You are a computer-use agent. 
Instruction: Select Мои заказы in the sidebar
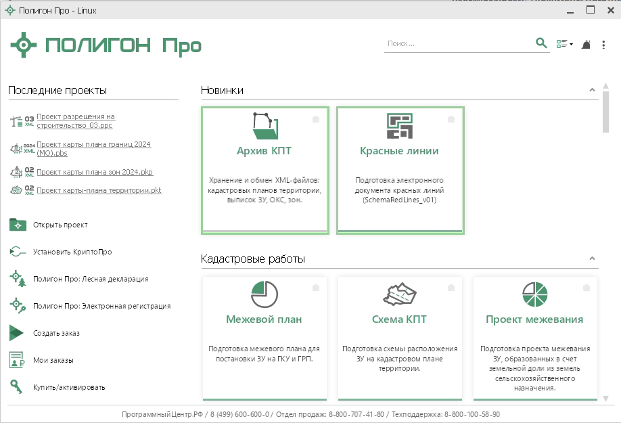click(x=53, y=360)
